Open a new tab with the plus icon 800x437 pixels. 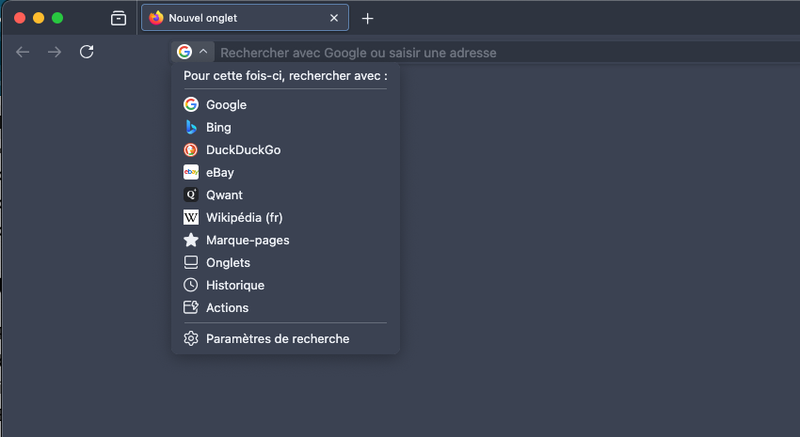[x=367, y=19]
